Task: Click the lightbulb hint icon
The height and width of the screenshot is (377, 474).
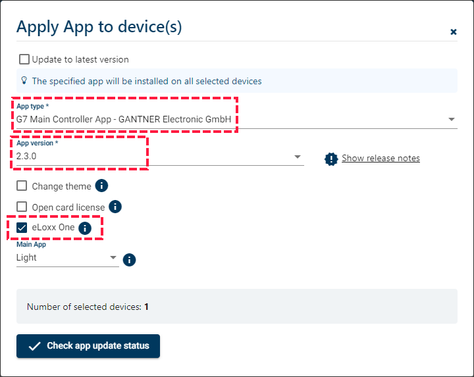Action: [24, 80]
